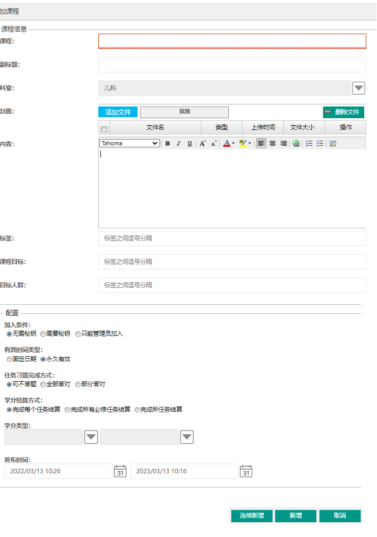Viewport: 377px width, 537px height.
Task: Click the 添加文件 button
Action: point(118,112)
